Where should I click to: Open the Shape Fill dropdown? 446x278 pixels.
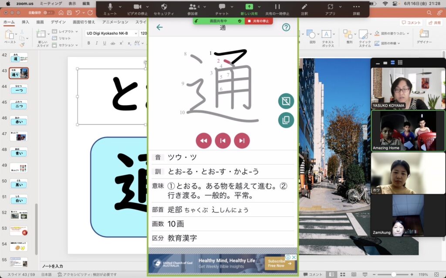(x=392, y=33)
